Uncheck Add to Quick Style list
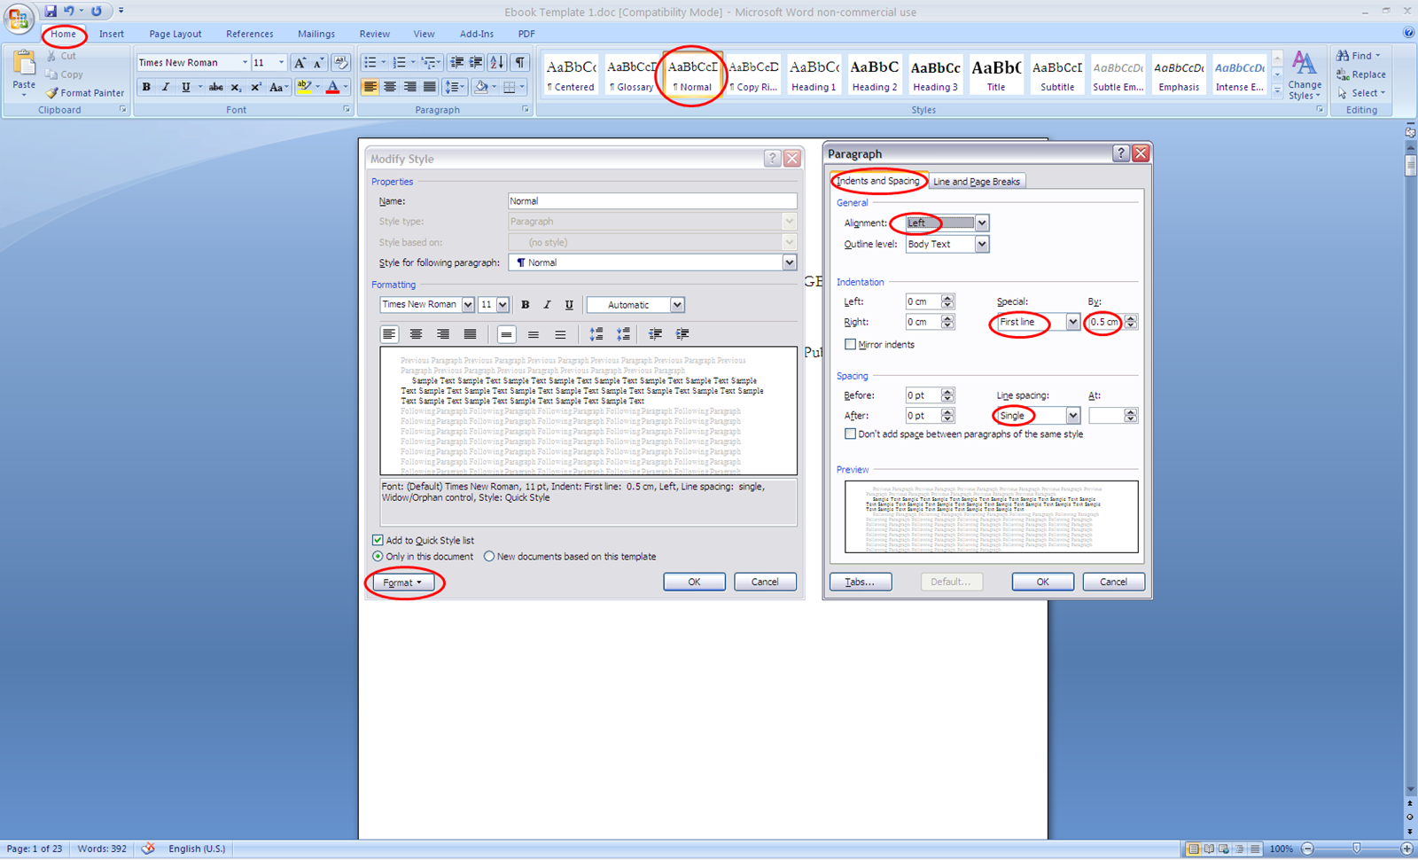Screen dimensions: 1418x860 (378, 540)
